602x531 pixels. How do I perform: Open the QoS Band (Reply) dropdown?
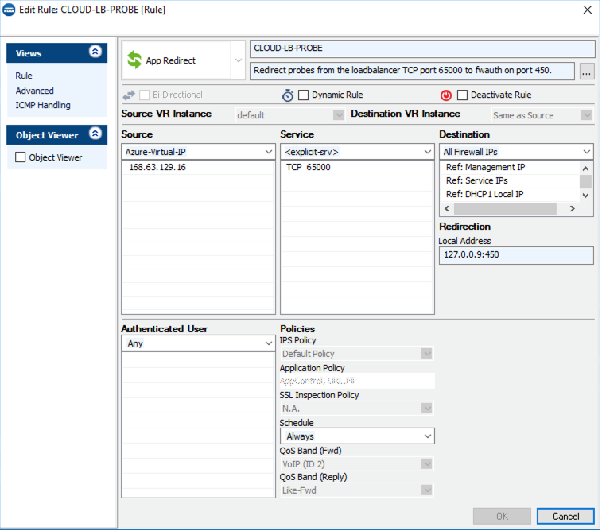pos(426,490)
